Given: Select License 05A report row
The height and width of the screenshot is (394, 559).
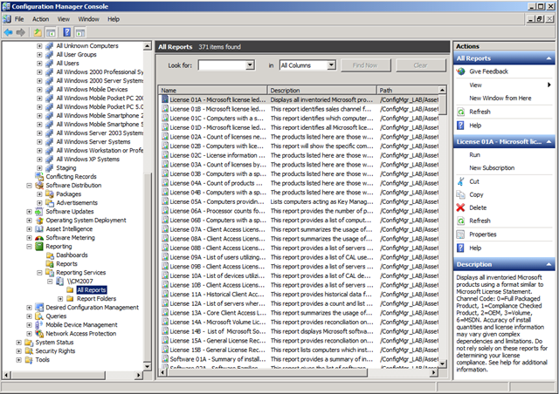Looking at the screenshot, I should coord(300,202).
